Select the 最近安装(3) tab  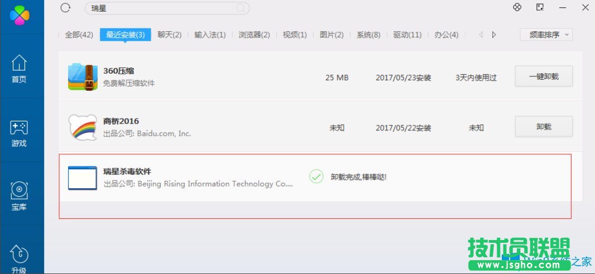(x=126, y=35)
